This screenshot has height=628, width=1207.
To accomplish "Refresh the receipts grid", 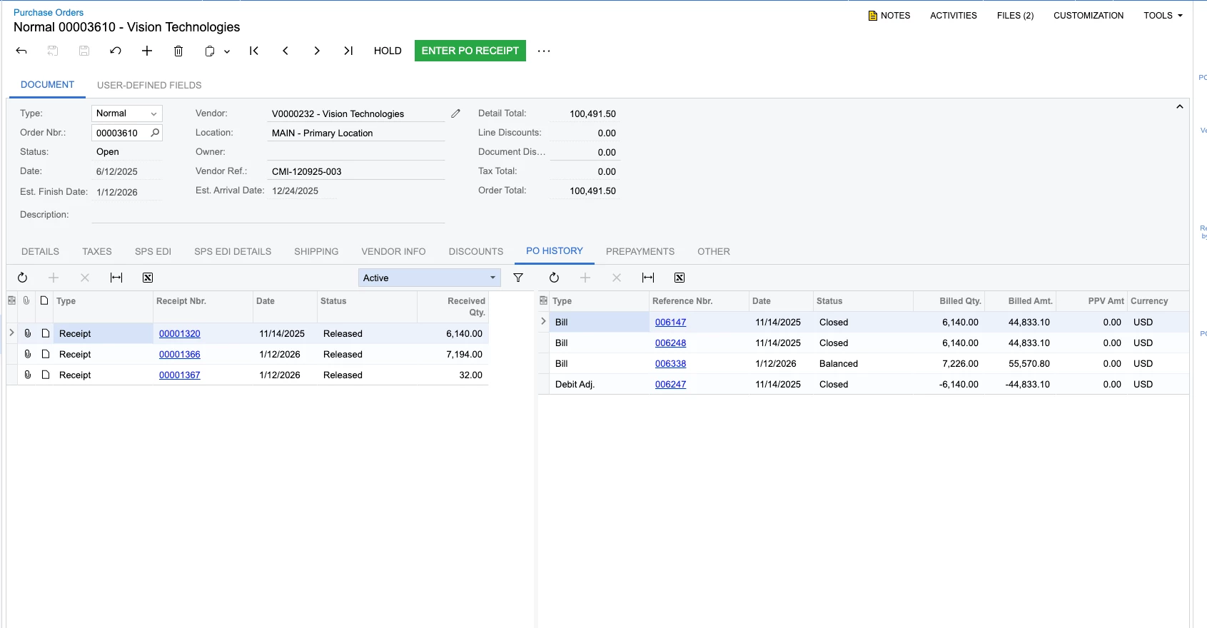I will [x=22, y=278].
